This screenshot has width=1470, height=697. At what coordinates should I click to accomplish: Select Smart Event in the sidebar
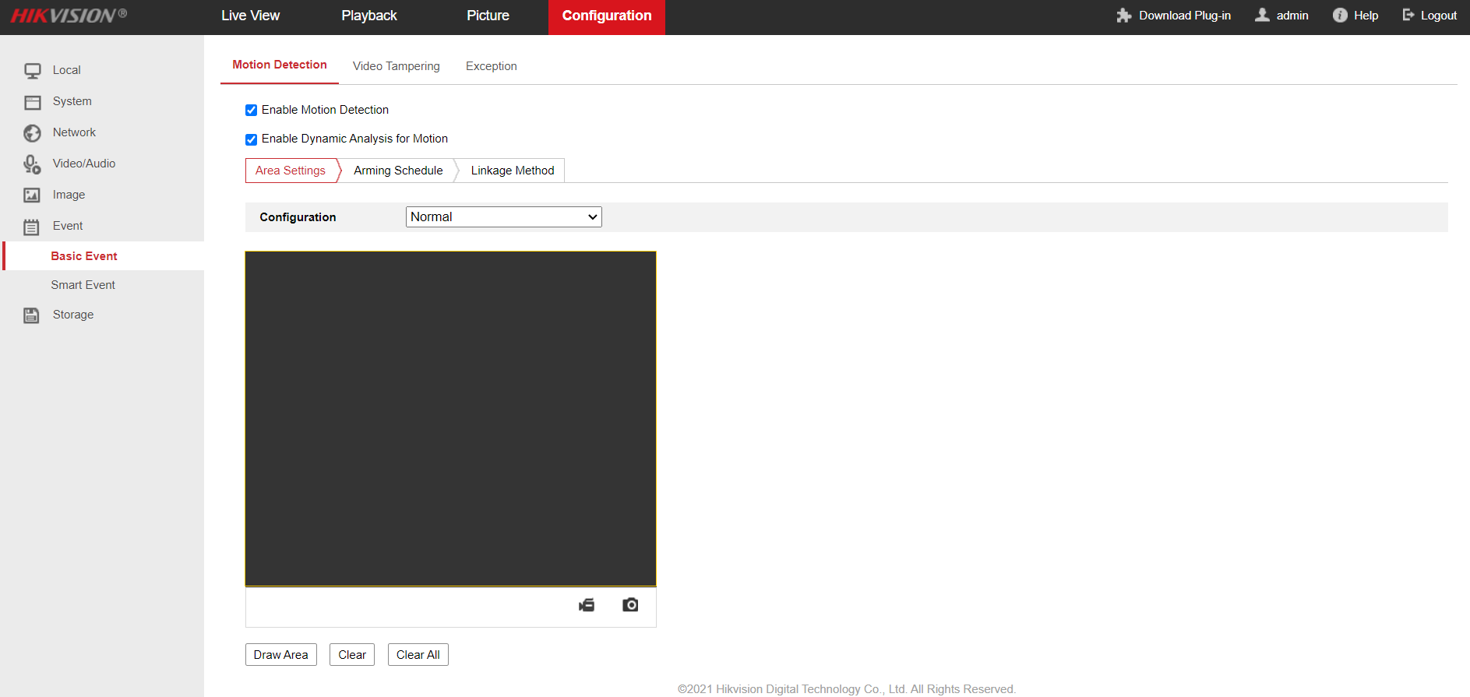pyautogui.click(x=83, y=285)
